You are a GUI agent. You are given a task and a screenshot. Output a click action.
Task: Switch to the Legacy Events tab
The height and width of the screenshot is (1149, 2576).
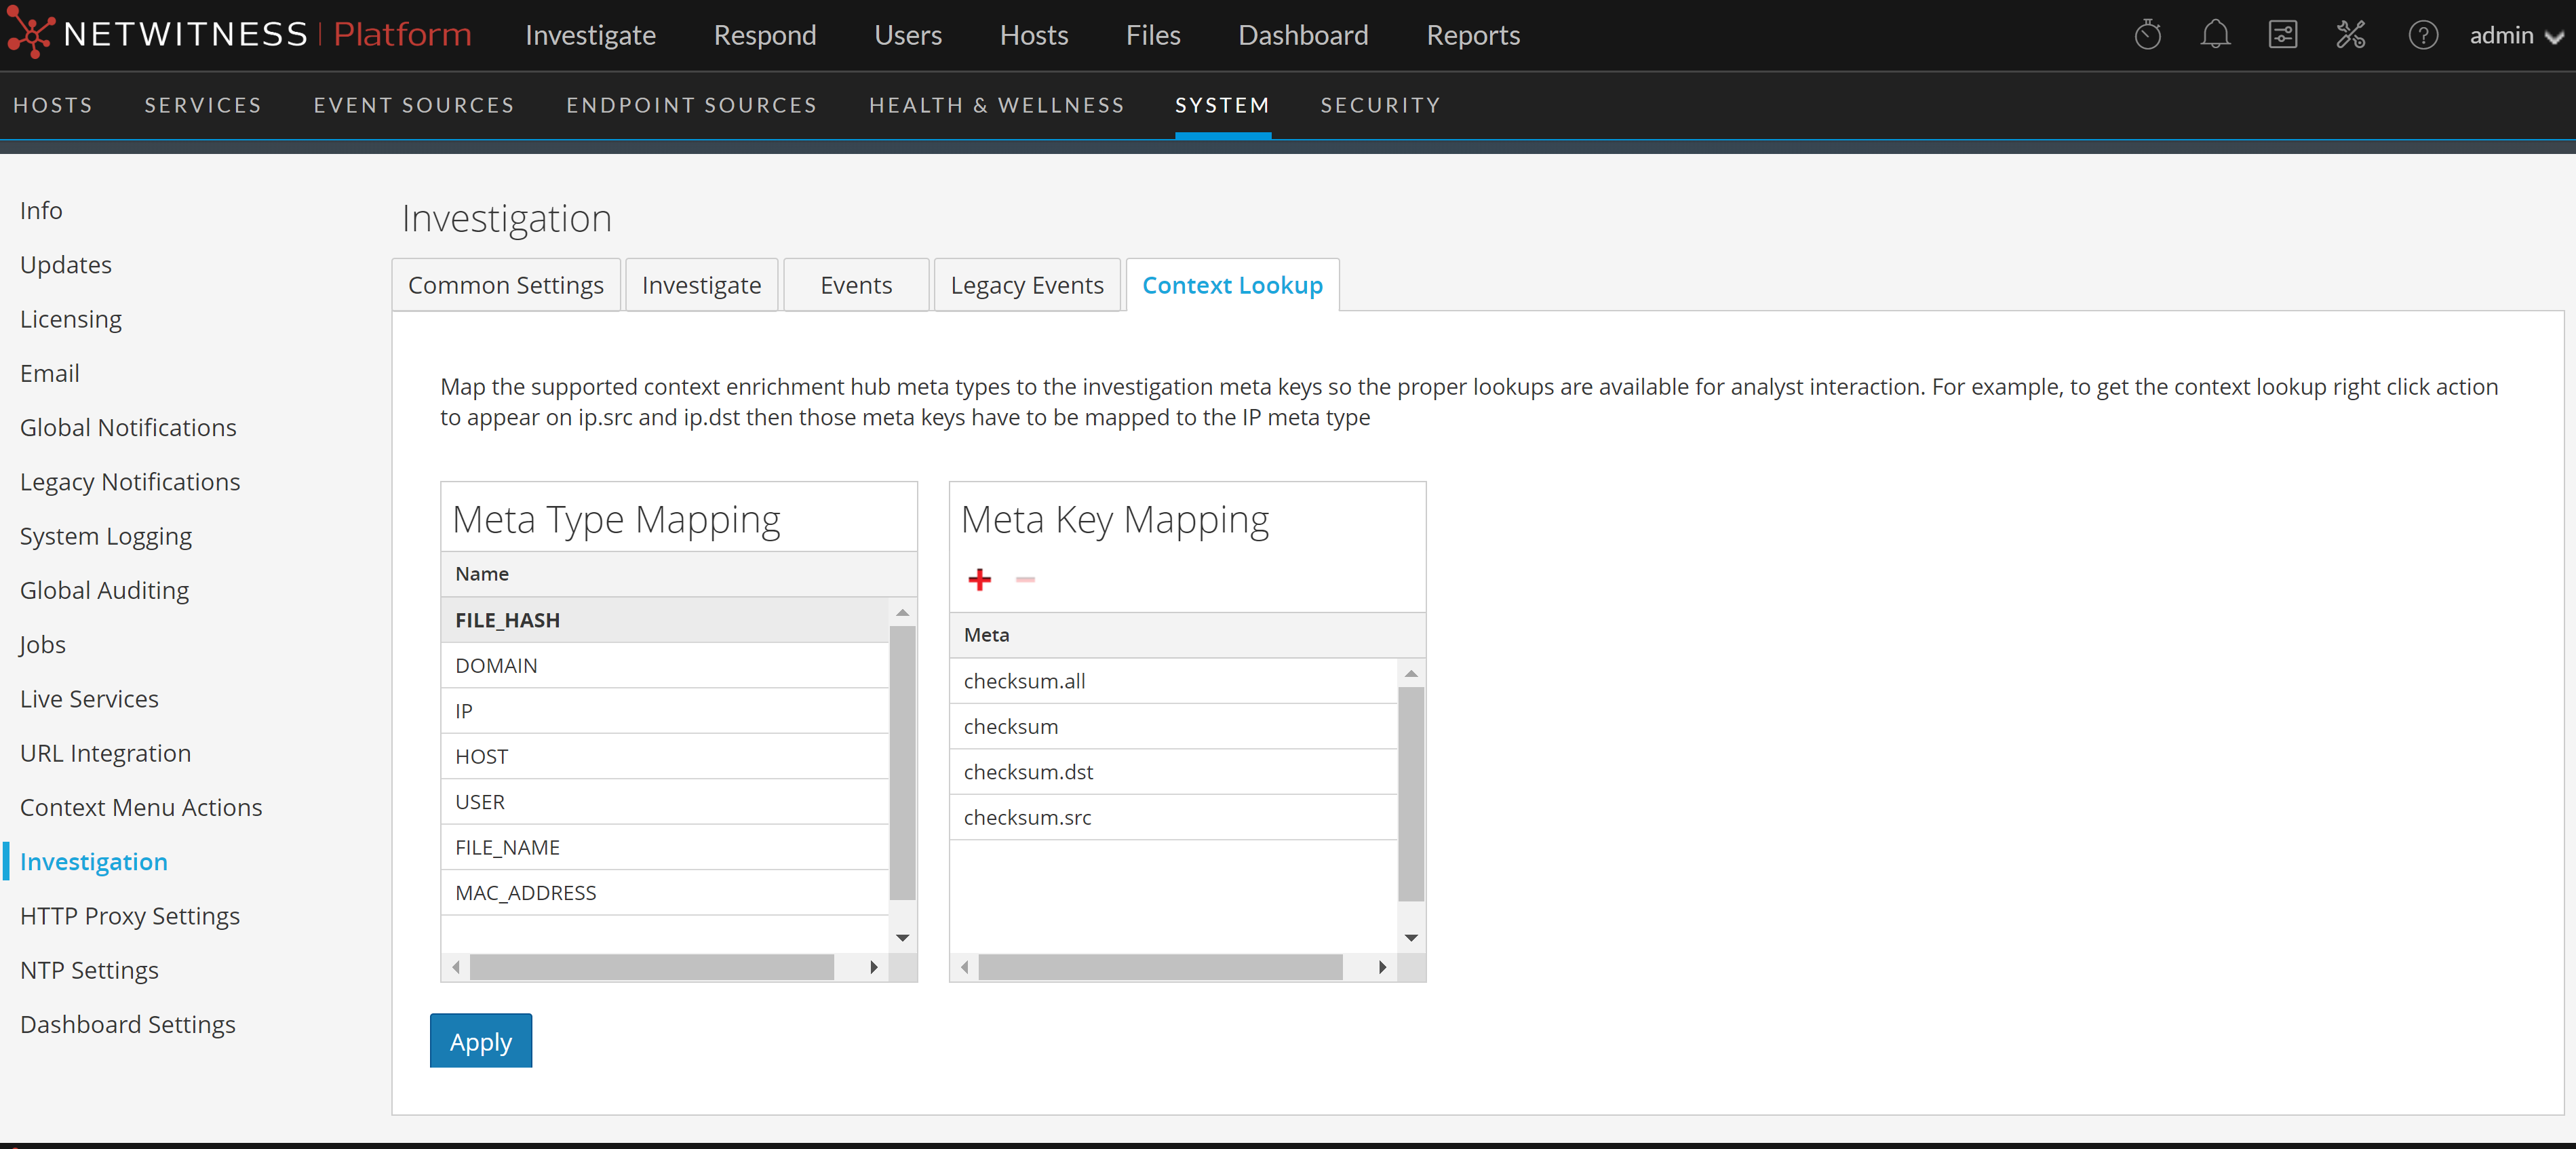coord(1026,286)
